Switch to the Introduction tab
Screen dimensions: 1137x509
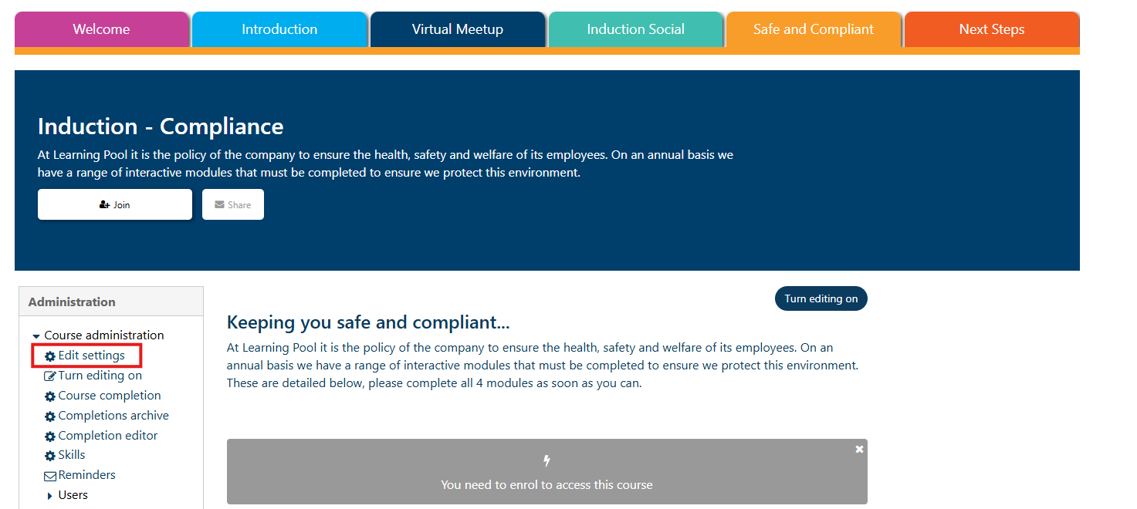[279, 29]
